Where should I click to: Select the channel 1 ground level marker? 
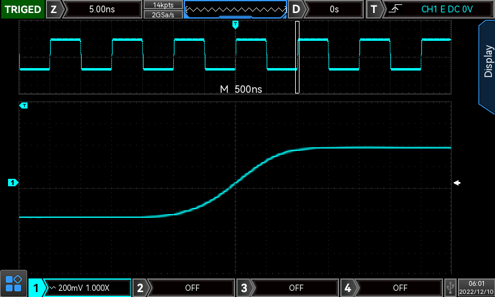click(x=13, y=183)
